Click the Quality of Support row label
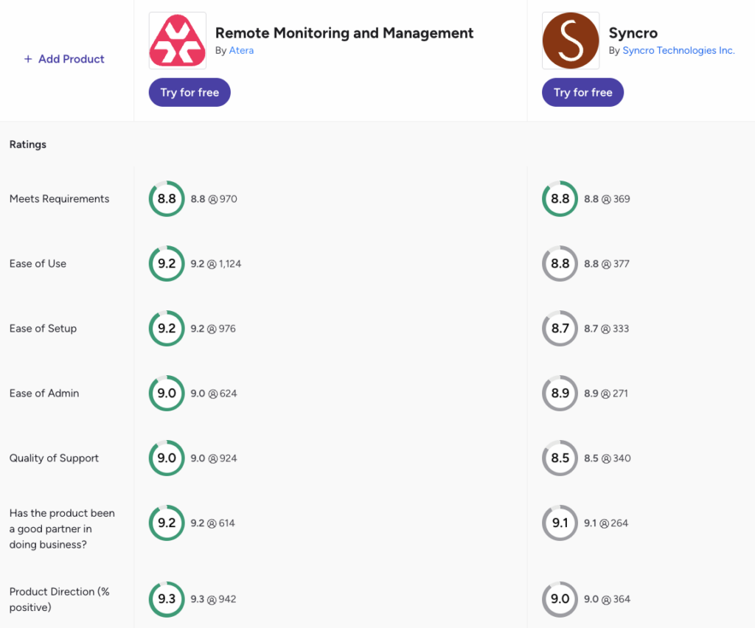The image size is (755, 628). tap(54, 458)
